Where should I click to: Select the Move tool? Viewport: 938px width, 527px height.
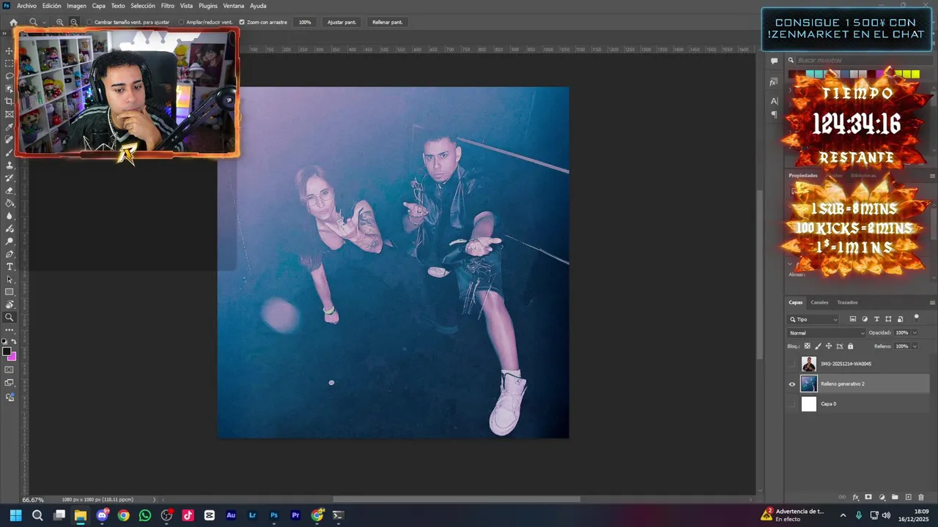tap(10, 51)
